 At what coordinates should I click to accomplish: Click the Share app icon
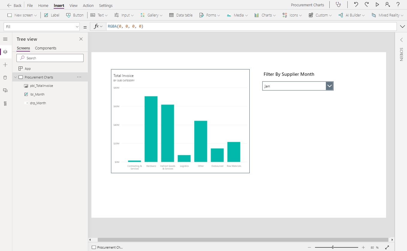(x=388, y=4)
